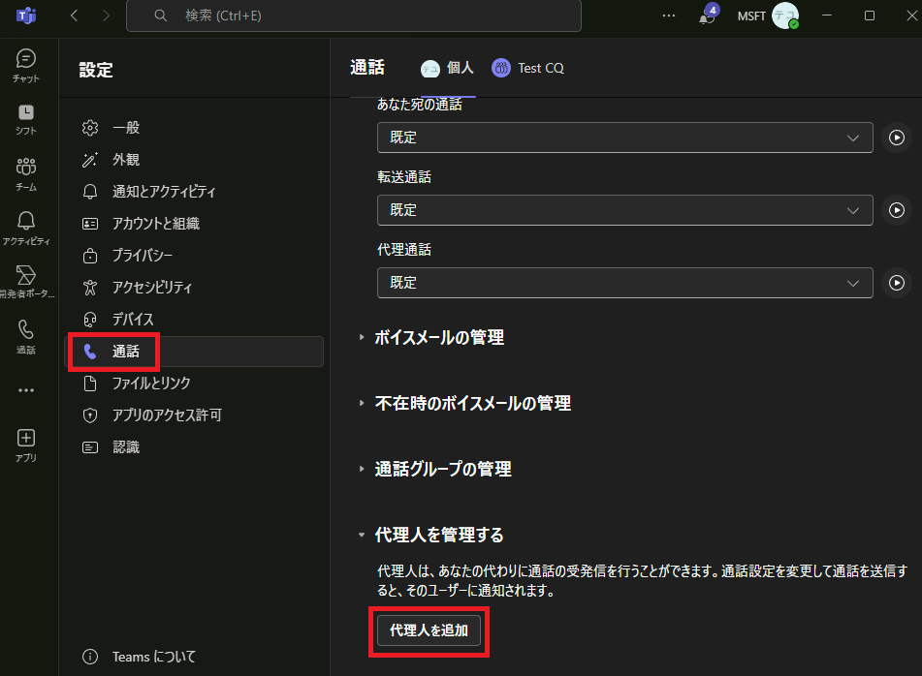This screenshot has width=922, height=676.
Task: Click the デバイス headset icon
Action: [x=90, y=320]
